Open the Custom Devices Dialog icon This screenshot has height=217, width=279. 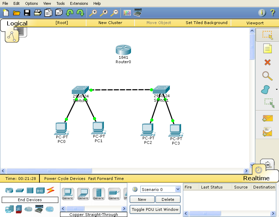click(138, 13)
